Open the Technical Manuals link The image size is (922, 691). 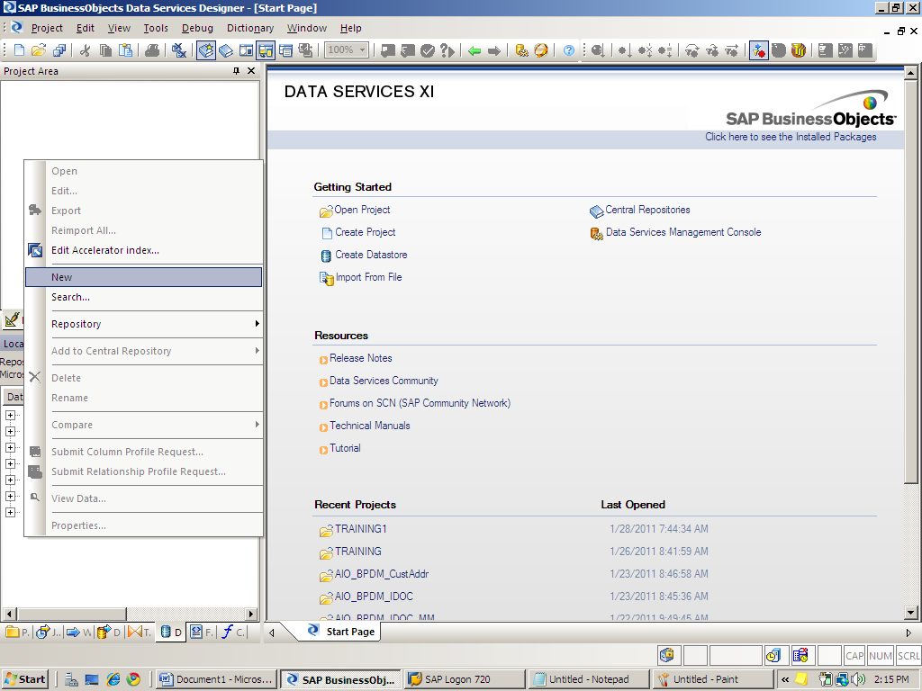point(370,426)
